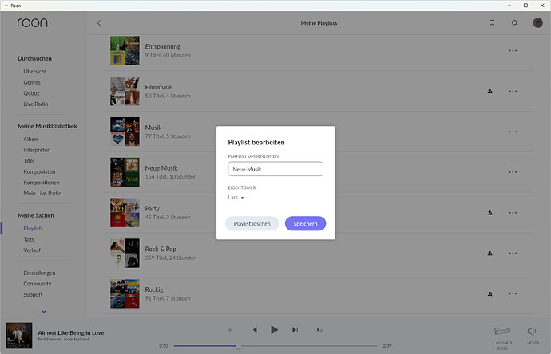This screenshot has height=354, width=551.
Task: Open Genres in the sidebar
Action: coord(32,82)
